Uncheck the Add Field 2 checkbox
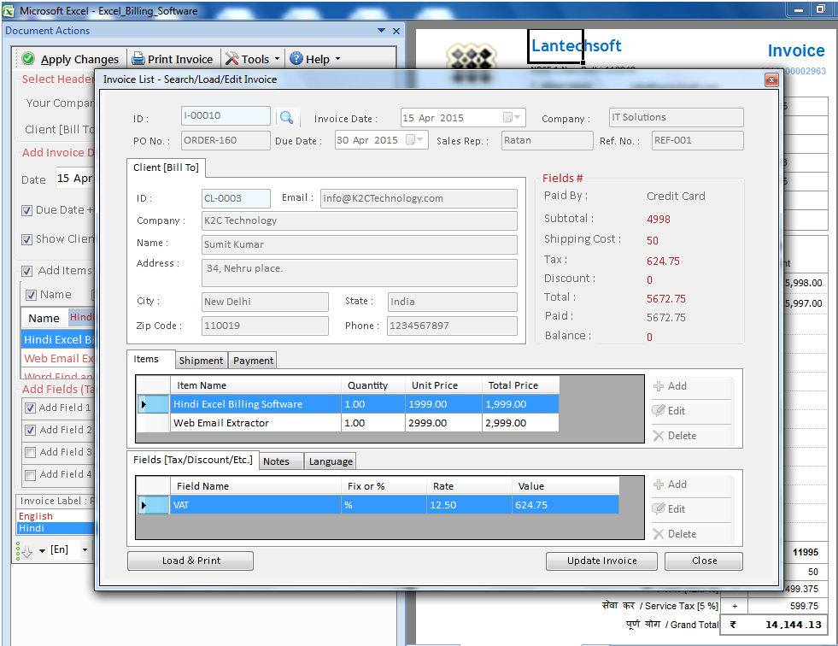838x646 pixels. [31, 431]
